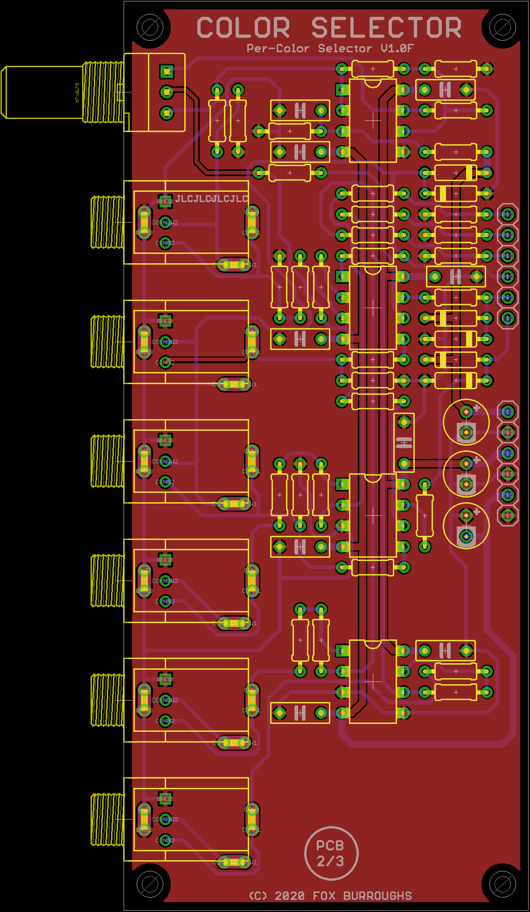Select the bottom-right mounting hole

502,884
